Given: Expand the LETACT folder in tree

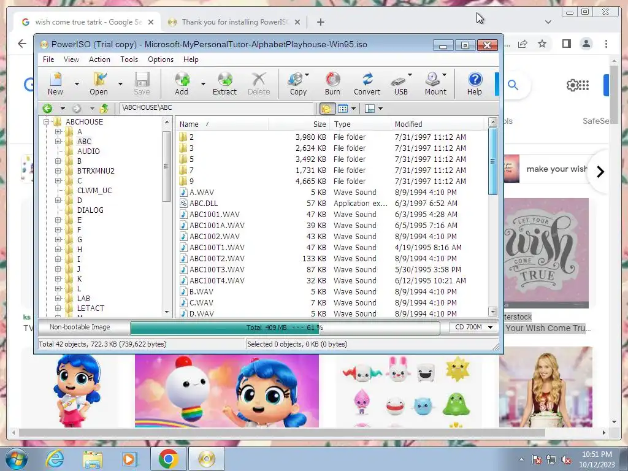Looking at the screenshot, I should [x=58, y=308].
